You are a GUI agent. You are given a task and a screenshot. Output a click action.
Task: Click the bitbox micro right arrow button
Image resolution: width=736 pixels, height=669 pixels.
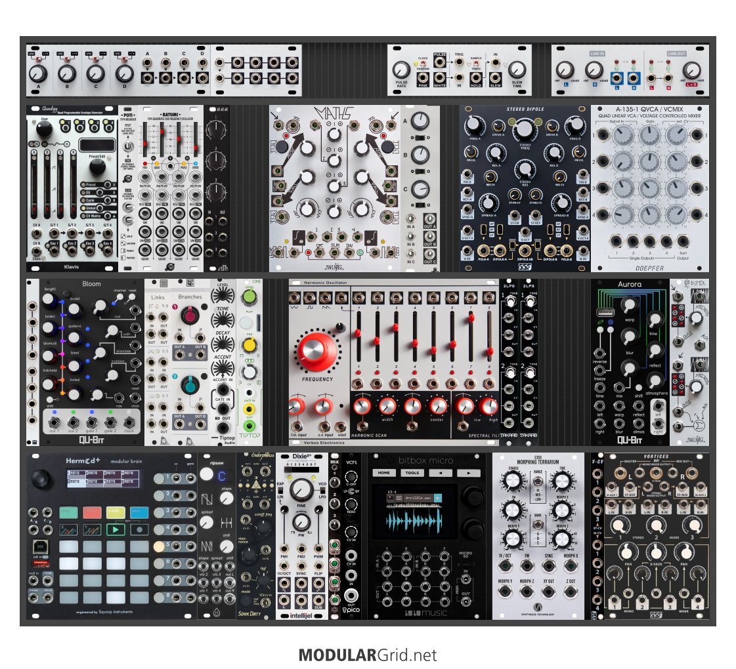click(468, 473)
